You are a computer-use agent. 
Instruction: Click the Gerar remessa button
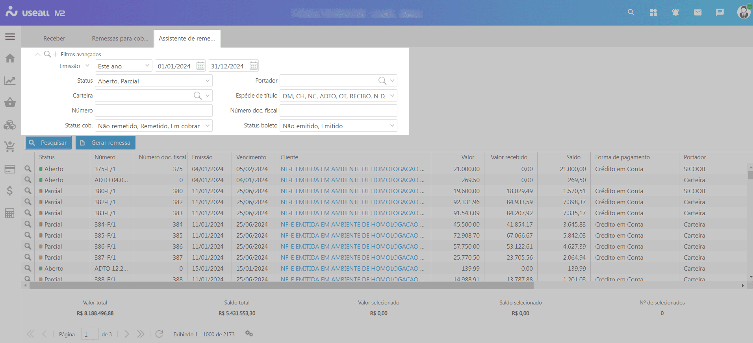click(x=106, y=142)
